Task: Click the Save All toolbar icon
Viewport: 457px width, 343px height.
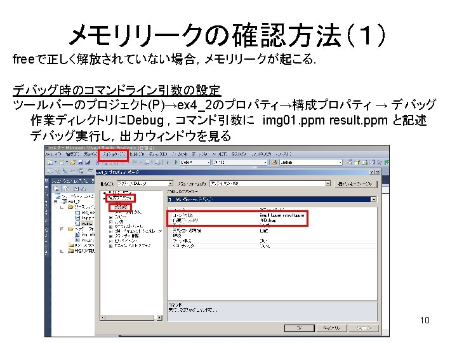Action: coord(87,162)
